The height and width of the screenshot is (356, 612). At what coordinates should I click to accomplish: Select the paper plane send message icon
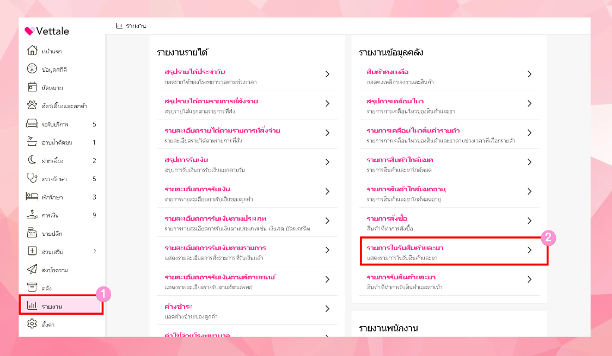(x=32, y=270)
